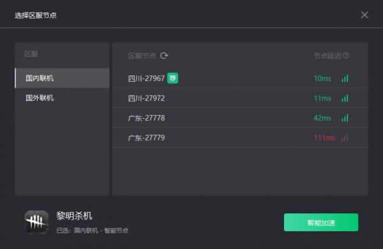
Task: Click weak signal icon for 广东-27779
Action: coord(345,138)
